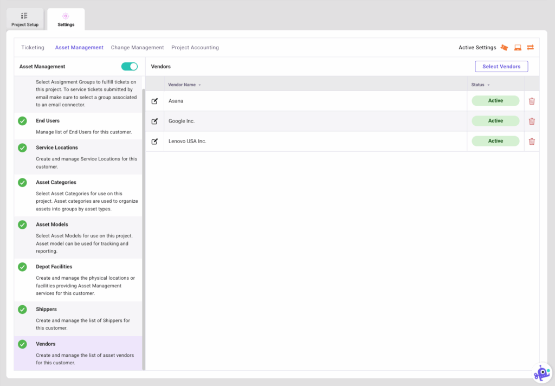Open the Project Accounting tab
The width and height of the screenshot is (555, 386).
(x=195, y=47)
